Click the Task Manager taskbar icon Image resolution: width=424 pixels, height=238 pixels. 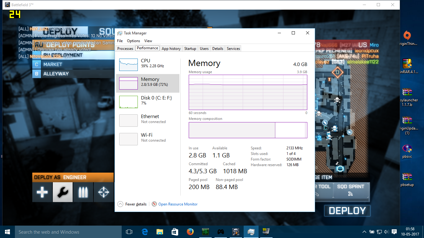click(x=251, y=232)
